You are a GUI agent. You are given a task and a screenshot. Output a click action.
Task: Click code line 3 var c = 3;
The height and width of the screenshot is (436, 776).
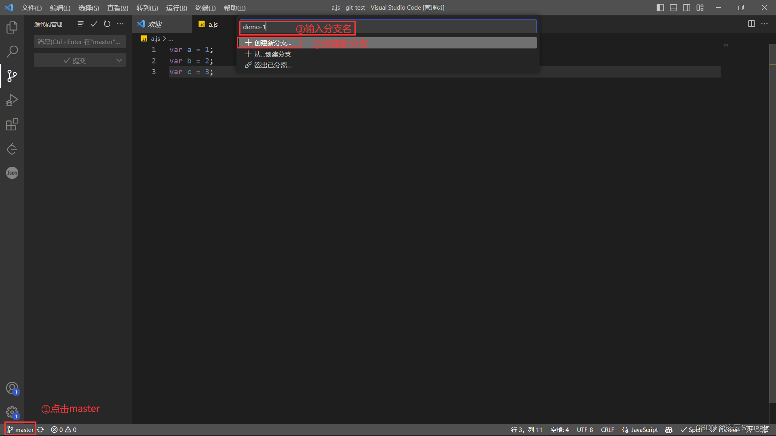point(191,72)
